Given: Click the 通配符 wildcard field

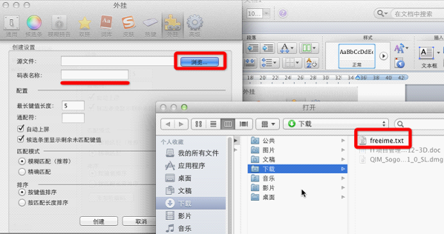Looking at the screenshot, I should [x=73, y=118].
